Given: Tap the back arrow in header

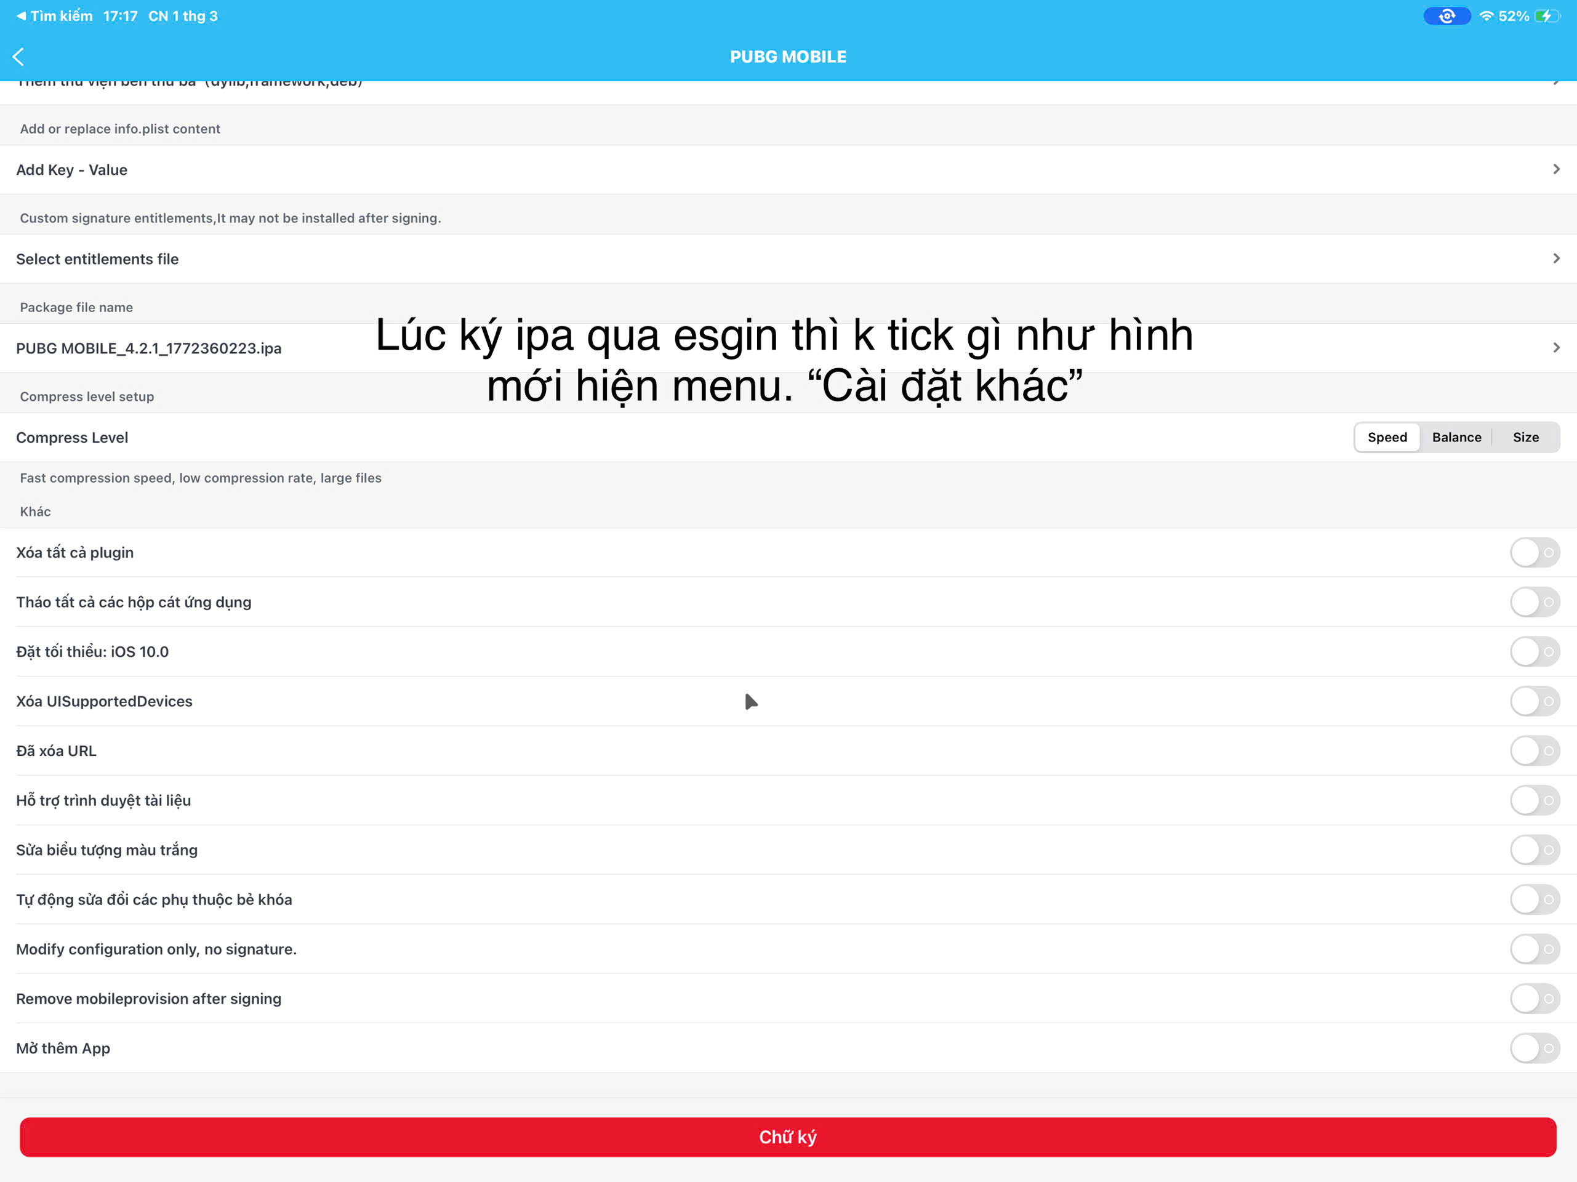Looking at the screenshot, I should (19, 57).
